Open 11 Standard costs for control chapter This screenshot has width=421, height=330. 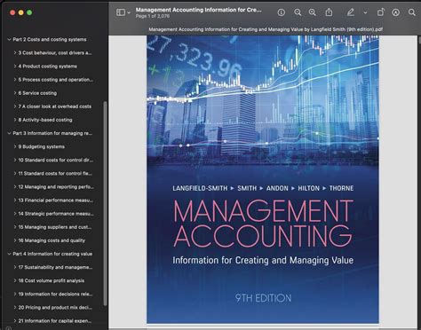point(55,173)
